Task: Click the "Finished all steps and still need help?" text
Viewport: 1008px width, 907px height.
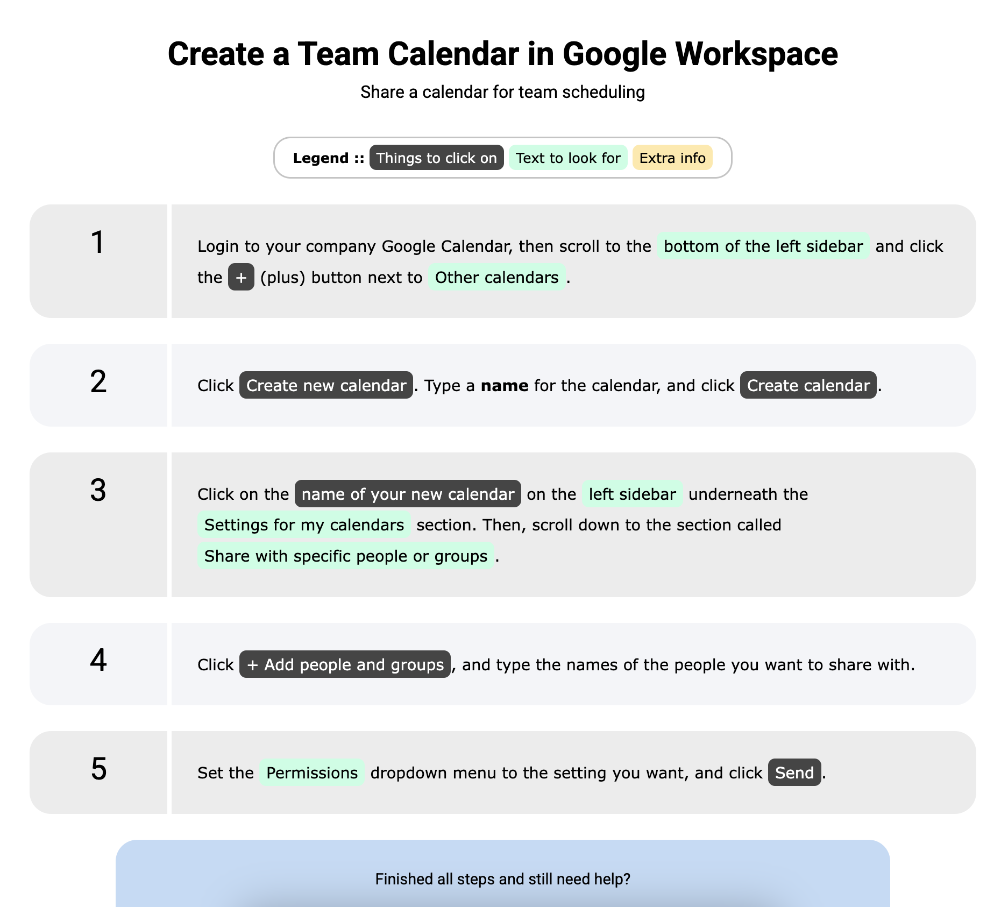Action: [502, 879]
